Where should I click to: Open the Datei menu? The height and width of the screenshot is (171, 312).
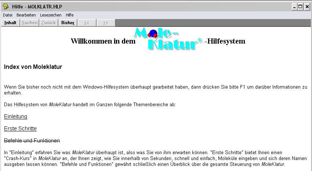(8, 15)
